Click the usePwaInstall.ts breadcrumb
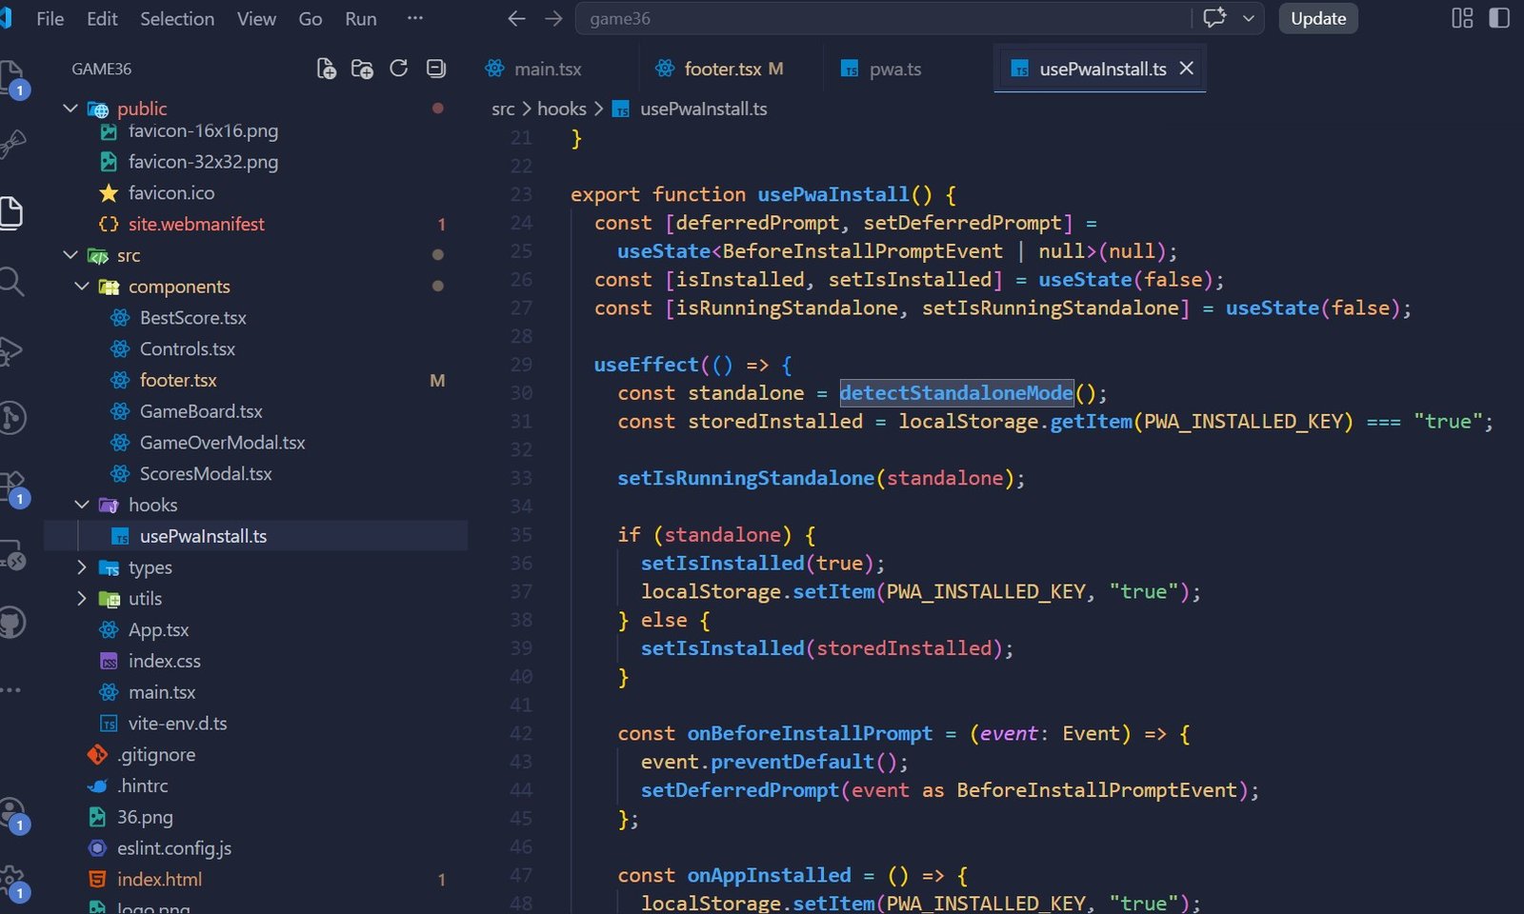The width and height of the screenshot is (1524, 914). click(x=703, y=109)
